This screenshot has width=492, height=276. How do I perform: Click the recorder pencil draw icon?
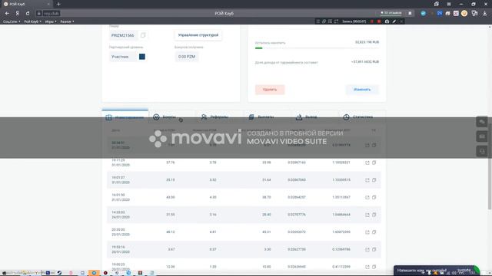tap(394, 21)
